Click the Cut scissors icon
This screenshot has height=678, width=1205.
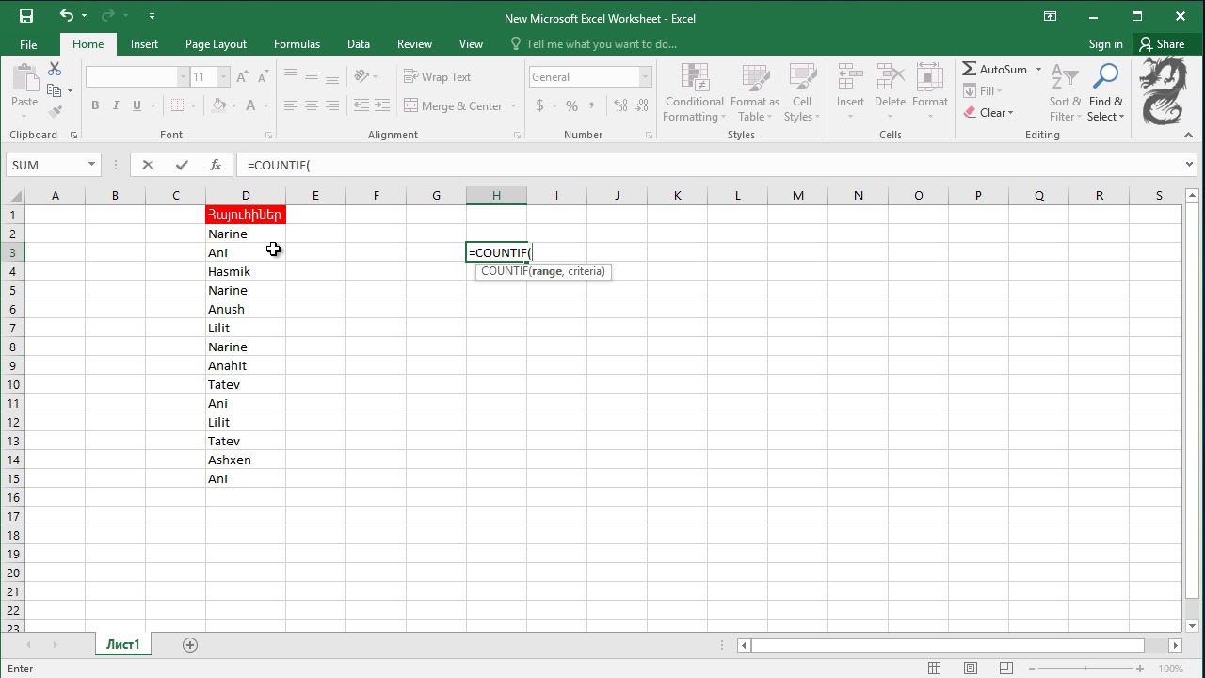55,70
